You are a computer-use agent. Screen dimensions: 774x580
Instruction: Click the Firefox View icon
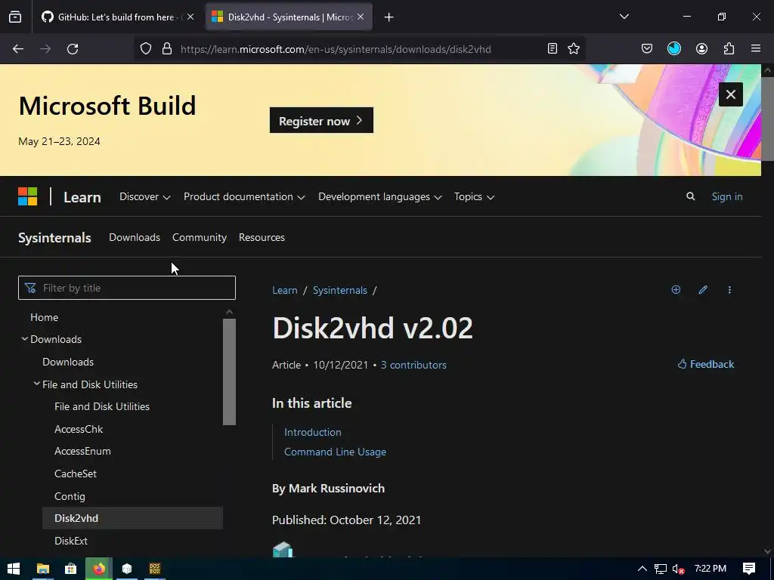[15, 17]
